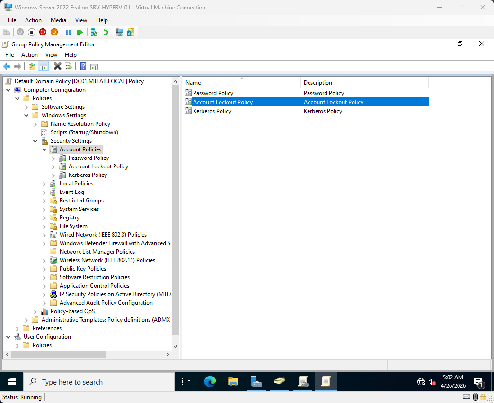The width and height of the screenshot is (494, 403).
Task: Select Policy-based QoS node
Action: coord(72,311)
